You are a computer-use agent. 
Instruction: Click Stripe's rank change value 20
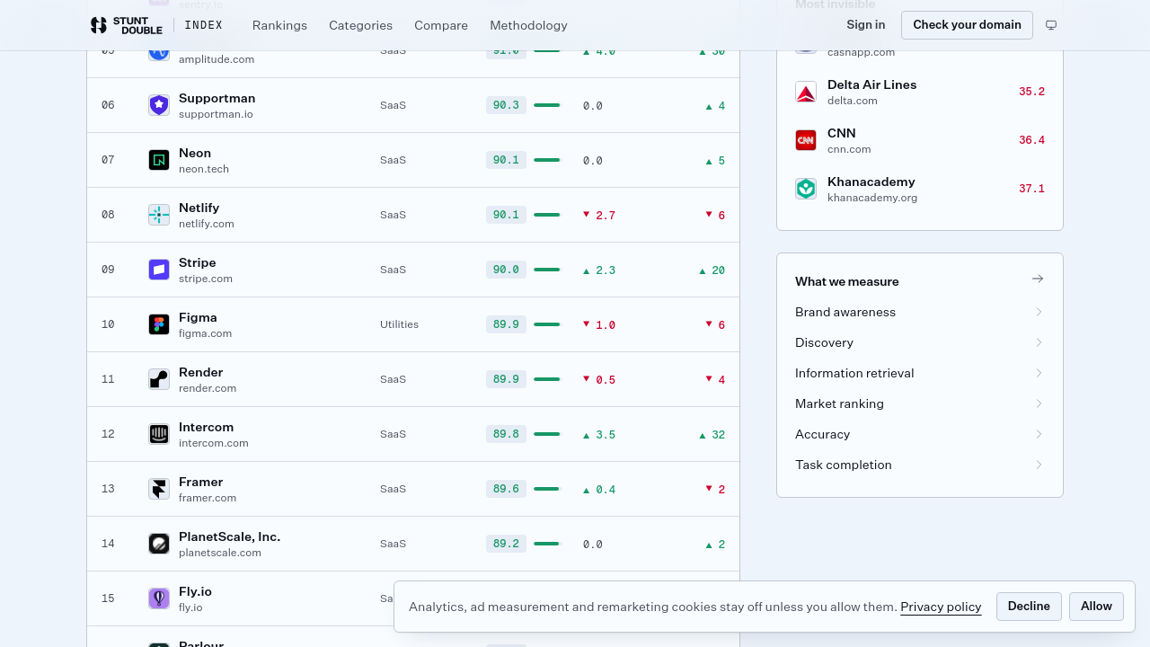[718, 270]
